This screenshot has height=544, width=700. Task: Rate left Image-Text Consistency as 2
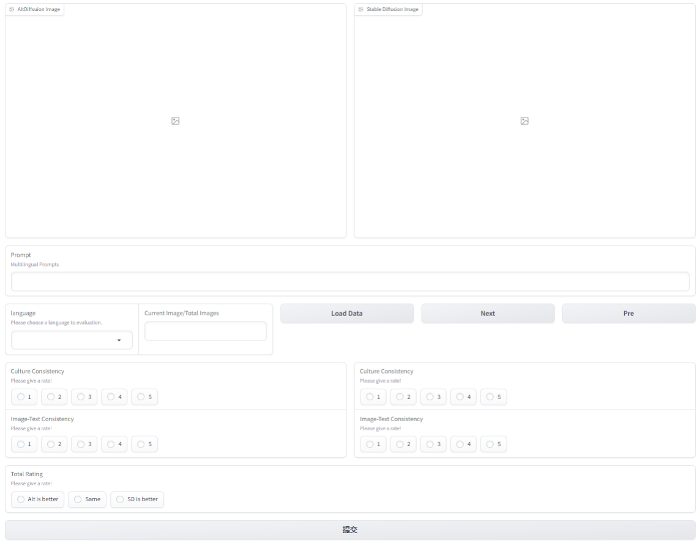[54, 444]
